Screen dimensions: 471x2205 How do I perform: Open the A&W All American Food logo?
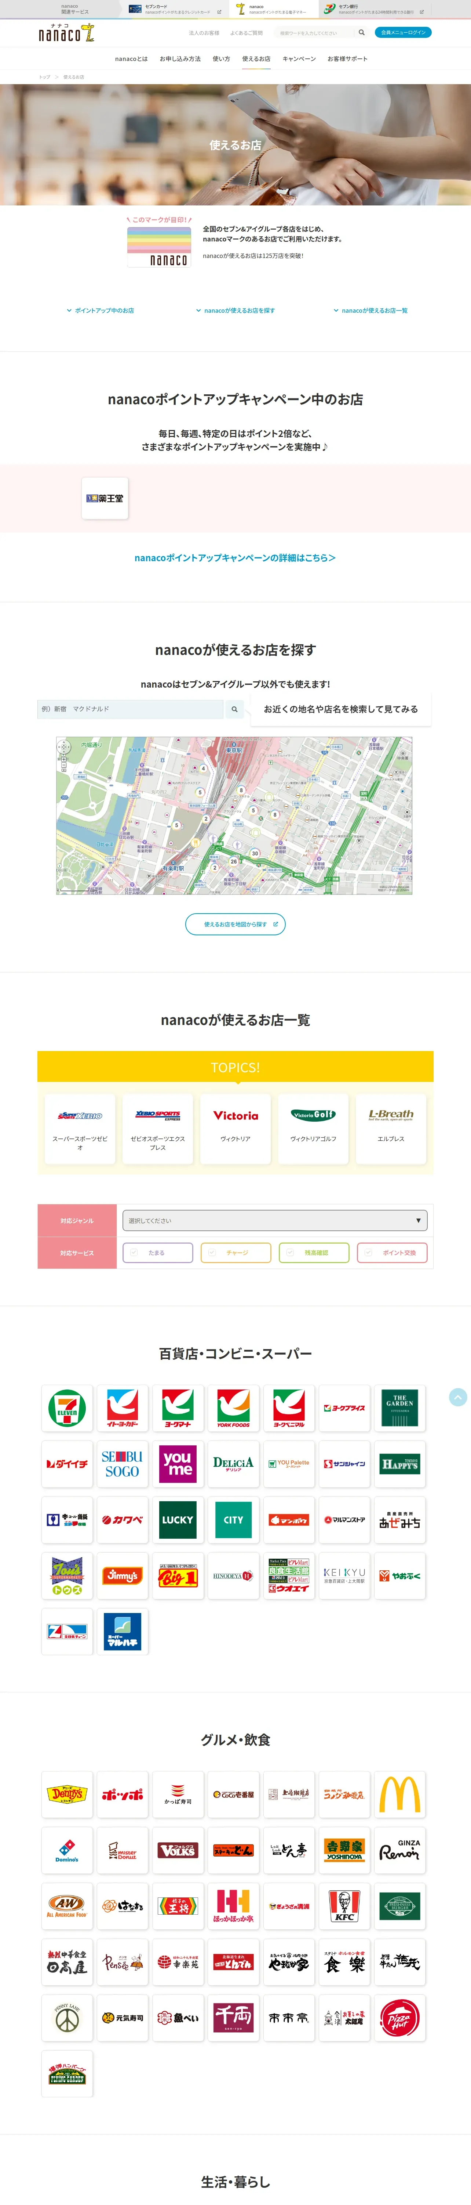tap(67, 1905)
